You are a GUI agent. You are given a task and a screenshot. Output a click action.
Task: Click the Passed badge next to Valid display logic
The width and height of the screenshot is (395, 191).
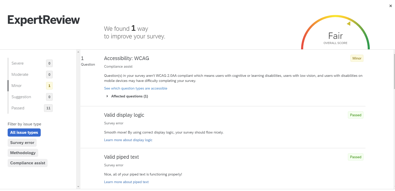(356, 115)
